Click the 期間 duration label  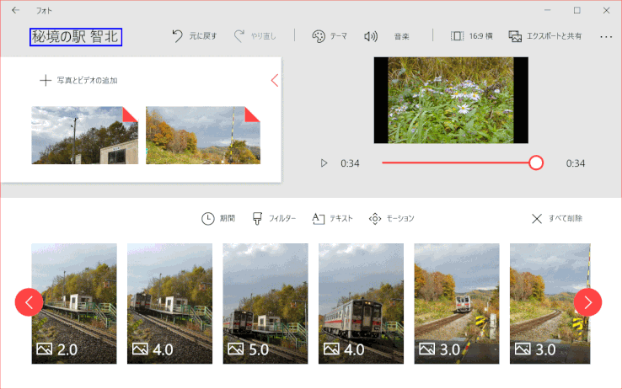(x=228, y=218)
